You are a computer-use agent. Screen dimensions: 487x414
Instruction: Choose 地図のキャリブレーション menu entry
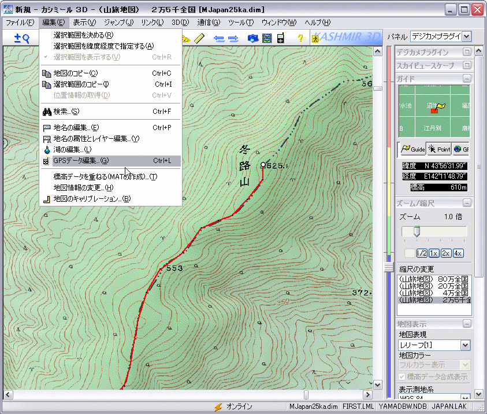tap(111, 199)
